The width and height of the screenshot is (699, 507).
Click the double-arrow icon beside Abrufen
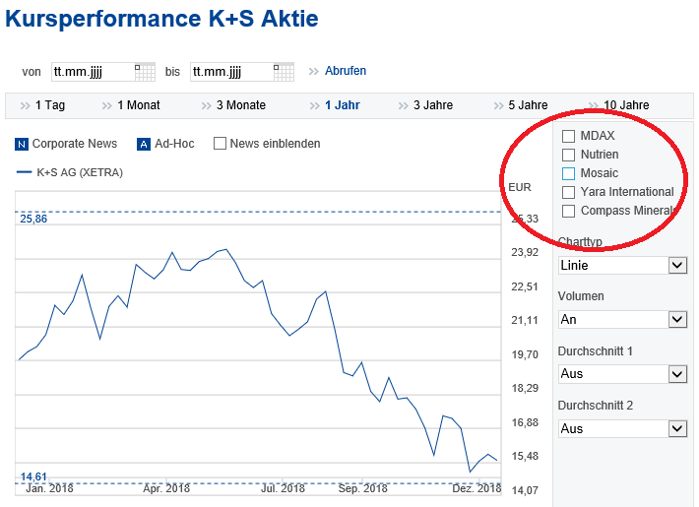[x=314, y=71]
